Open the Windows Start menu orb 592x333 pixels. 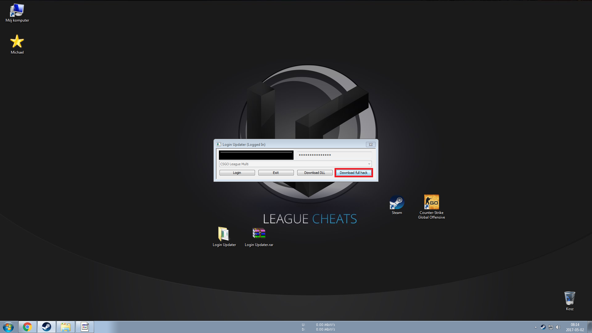pyautogui.click(x=8, y=327)
